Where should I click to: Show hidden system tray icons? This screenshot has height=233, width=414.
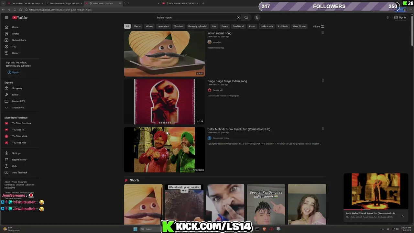(x=383, y=229)
